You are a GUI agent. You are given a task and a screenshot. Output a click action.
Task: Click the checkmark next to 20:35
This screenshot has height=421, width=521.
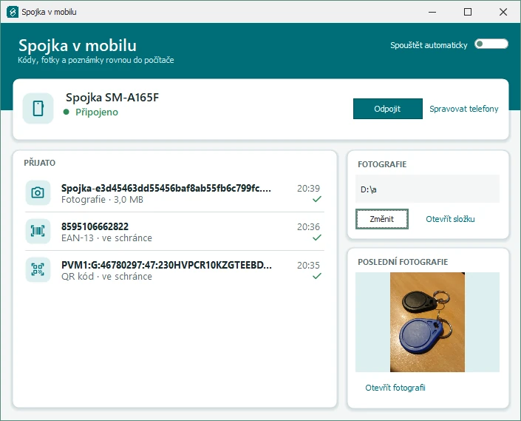click(317, 276)
